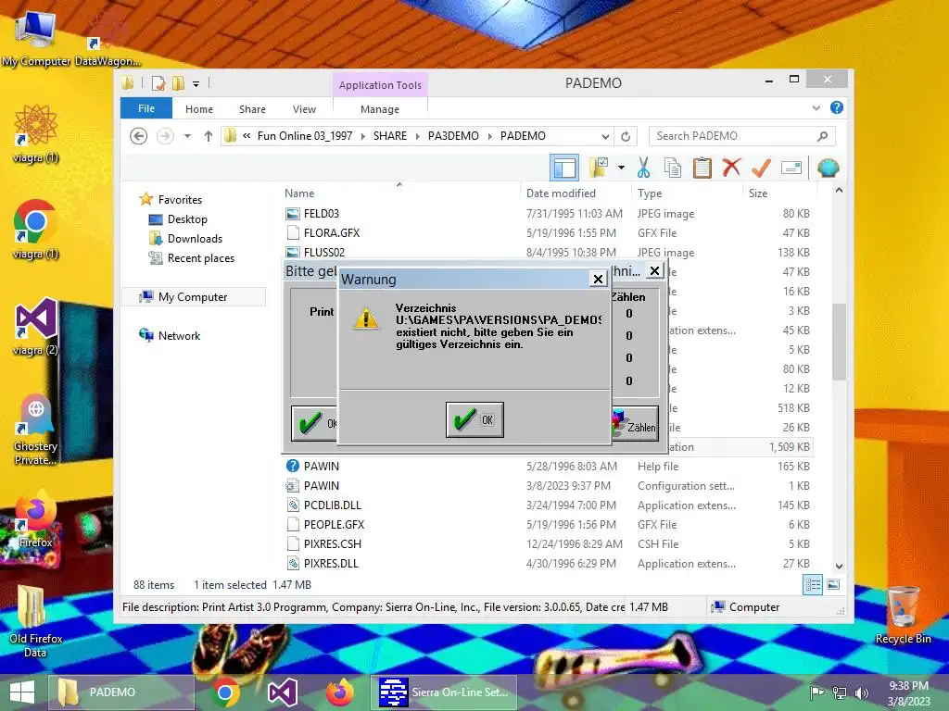Image resolution: width=949 pixels, height=711 pixels.
Task: Select the PAWIN Help file
Action: pyautogui.click(x=548, y=467)
